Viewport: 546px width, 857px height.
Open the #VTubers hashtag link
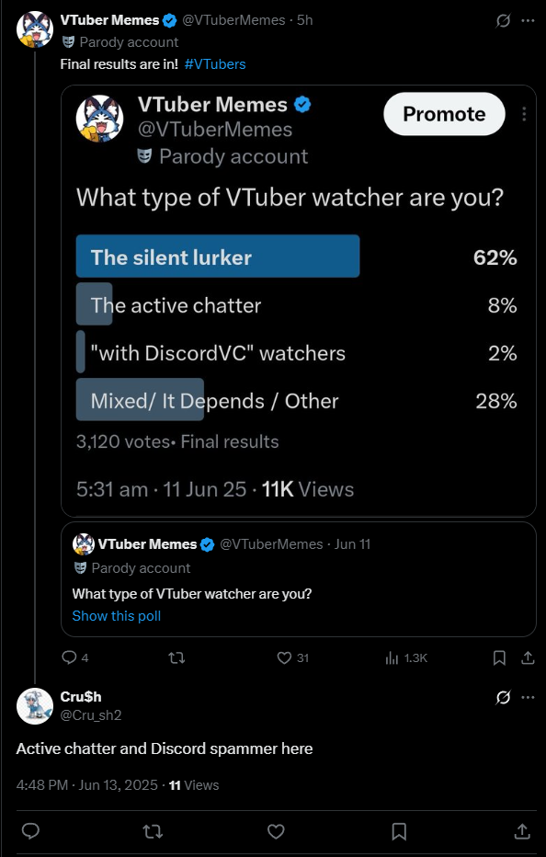215,64
